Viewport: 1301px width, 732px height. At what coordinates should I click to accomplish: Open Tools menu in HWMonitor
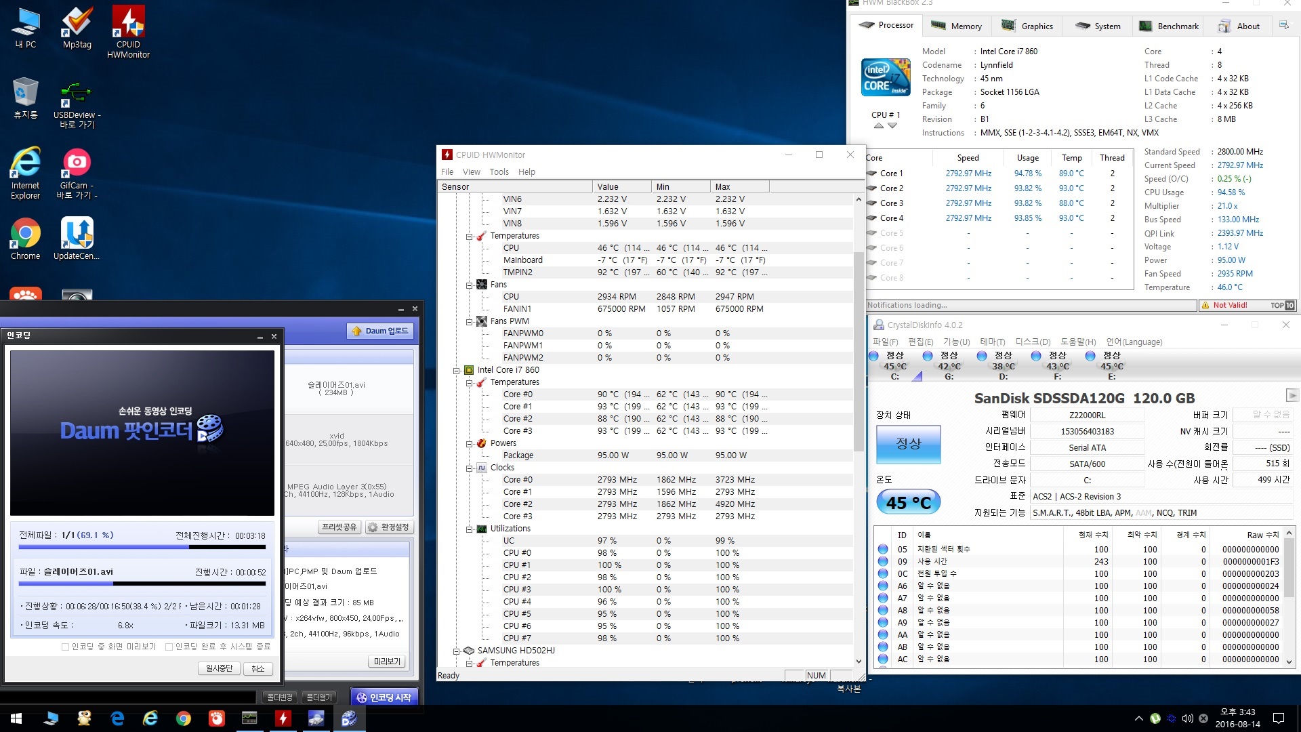499,172
